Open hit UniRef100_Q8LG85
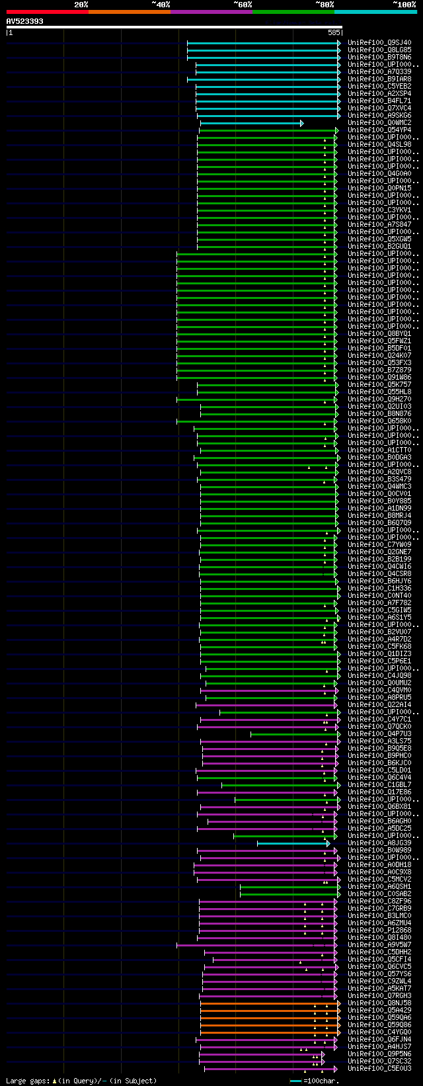Viewport: 423px width, 1086px height. point(379,50)
